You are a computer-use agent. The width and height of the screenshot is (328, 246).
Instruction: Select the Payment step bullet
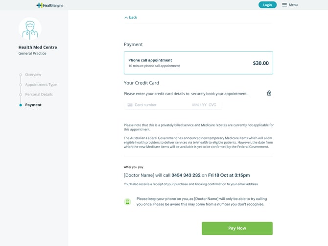[x=21, y=105]
